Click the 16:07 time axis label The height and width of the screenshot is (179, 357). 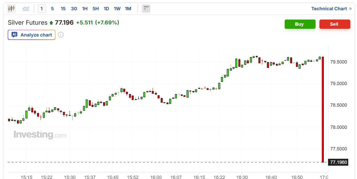[176, 177]
